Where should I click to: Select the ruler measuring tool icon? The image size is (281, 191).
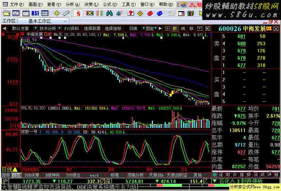(x=66, y=13)
